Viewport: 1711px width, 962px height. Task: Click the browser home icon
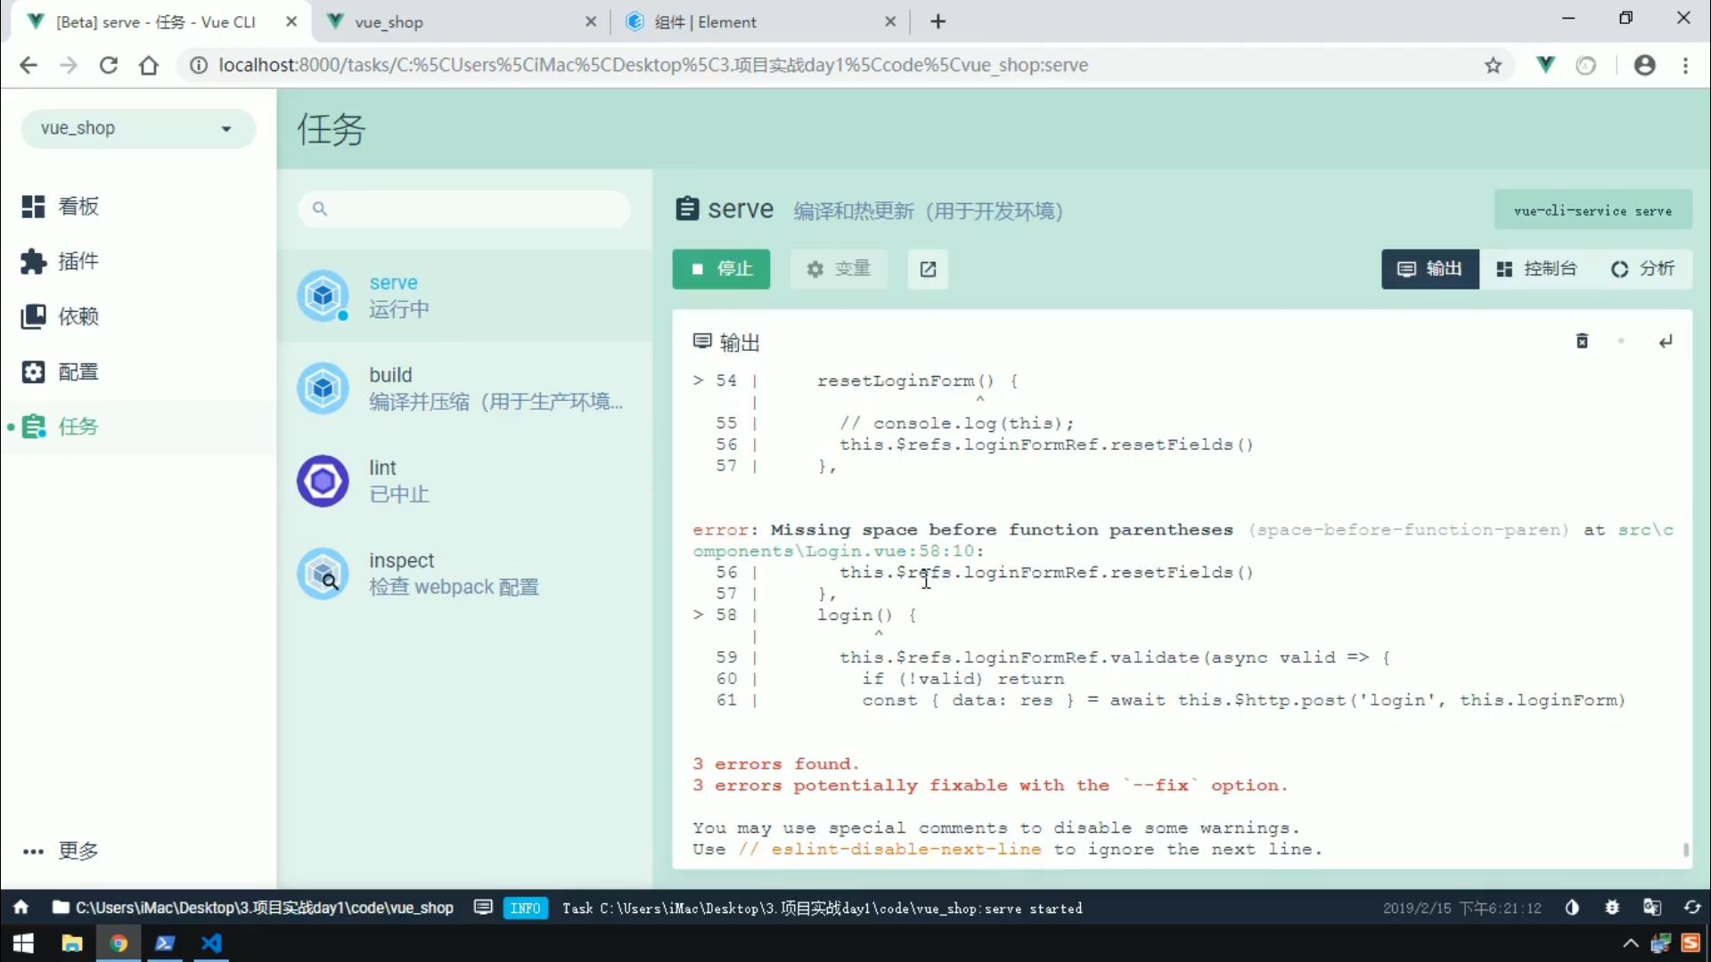tap(149, 65)
